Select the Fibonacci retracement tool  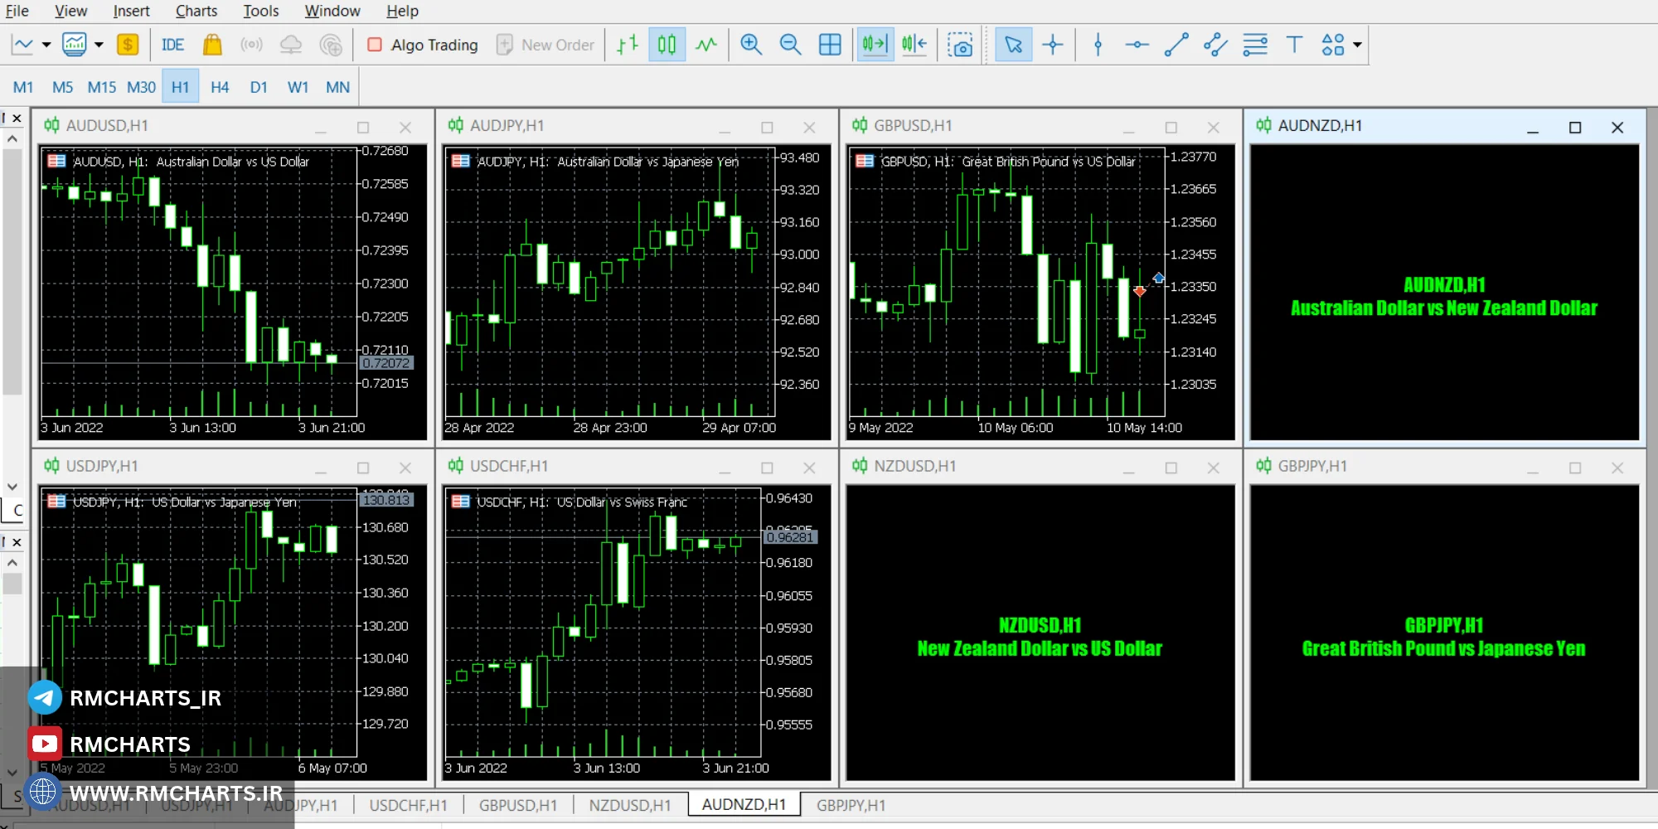tap(1255, 45)
